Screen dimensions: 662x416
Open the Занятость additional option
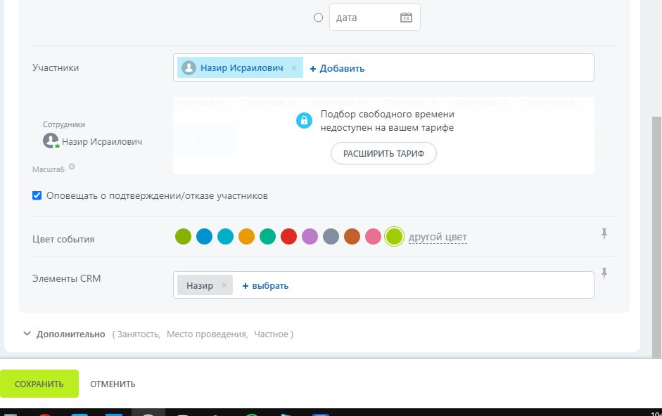pyautogui.click(x=138, y=334)
